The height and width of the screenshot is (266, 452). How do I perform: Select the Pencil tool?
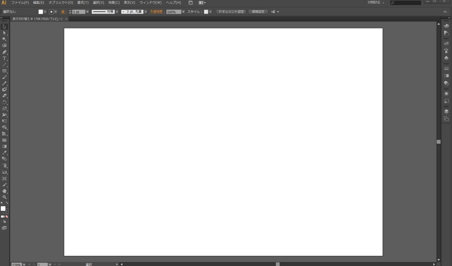click(4, 84)
